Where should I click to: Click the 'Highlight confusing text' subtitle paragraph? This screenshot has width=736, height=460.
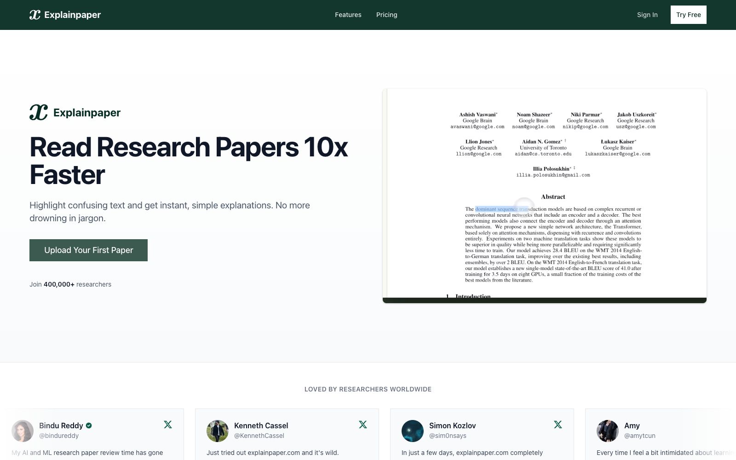(170, 212)
